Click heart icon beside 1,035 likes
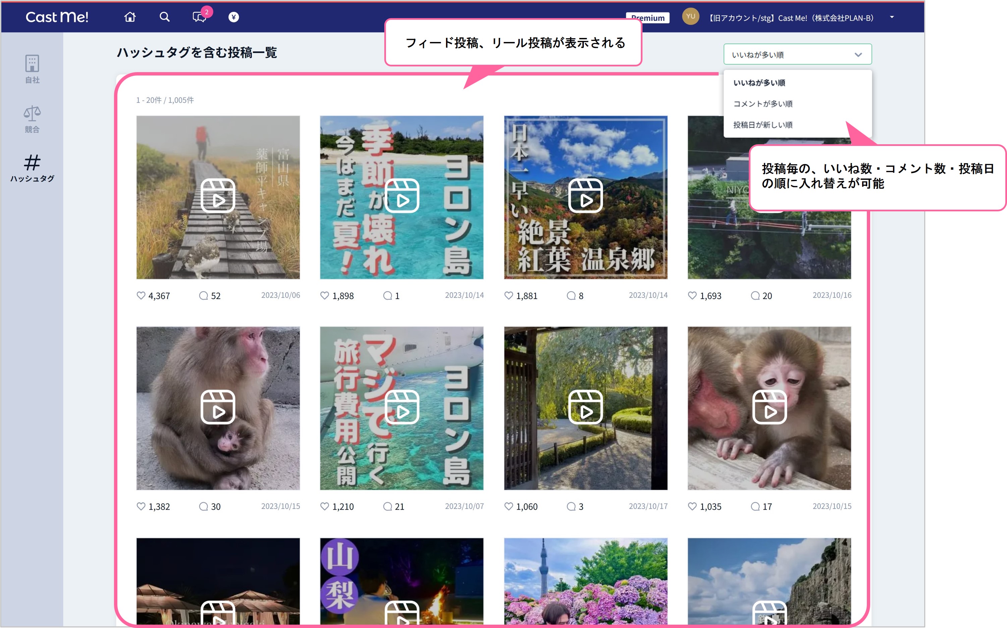 tap(692, 506)
